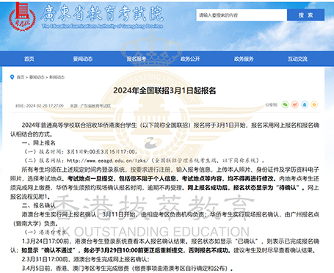Image resolution: width=334 pixels, height=273 pixels.
Task: Open the 互动交流 navigation menu item
Action: pos(297,59)
